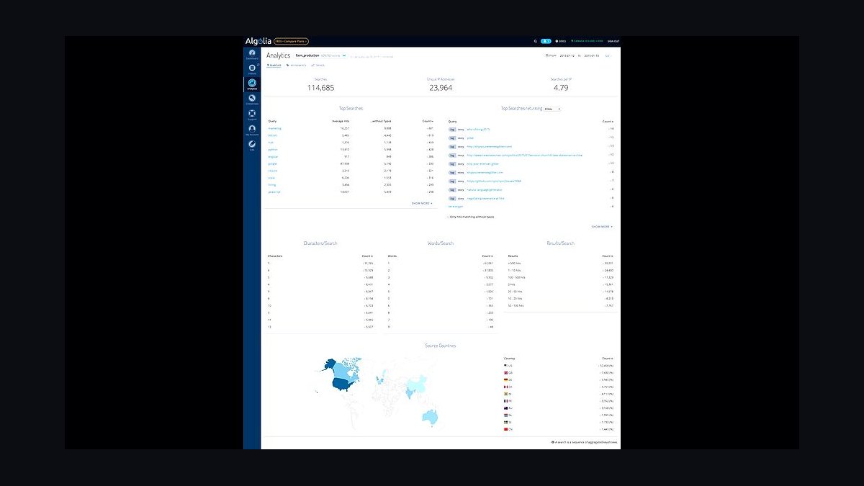Sort Characters/Search table by Count
Image resolution: width=864 pixels, height=486 pixels.
point(369,256)
